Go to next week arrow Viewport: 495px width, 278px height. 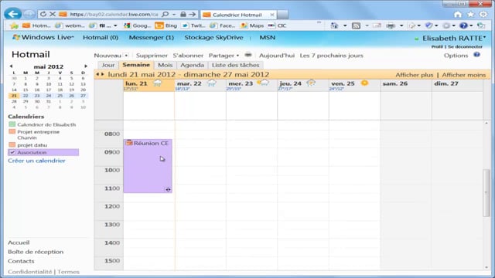pos(102,74)
